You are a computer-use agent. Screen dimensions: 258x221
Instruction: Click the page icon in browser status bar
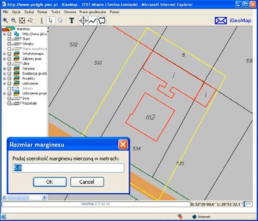point(3,216)
